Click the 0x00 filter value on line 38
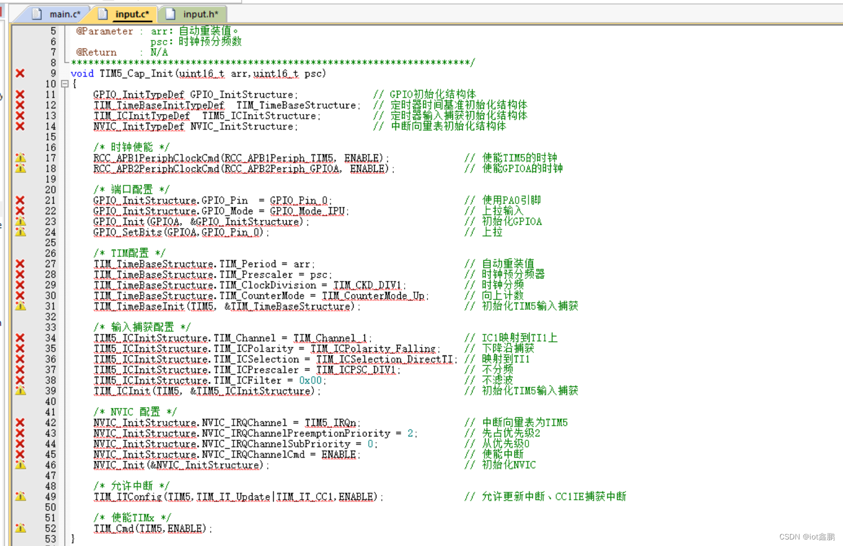This screenshot has width=843, height=546. click(x=310, y=380)
